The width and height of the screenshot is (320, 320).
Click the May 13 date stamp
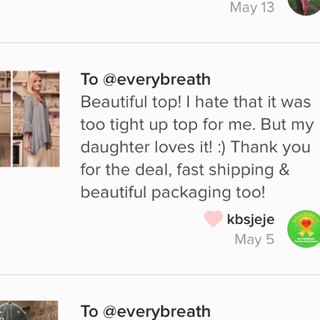(x=252, y=8)
